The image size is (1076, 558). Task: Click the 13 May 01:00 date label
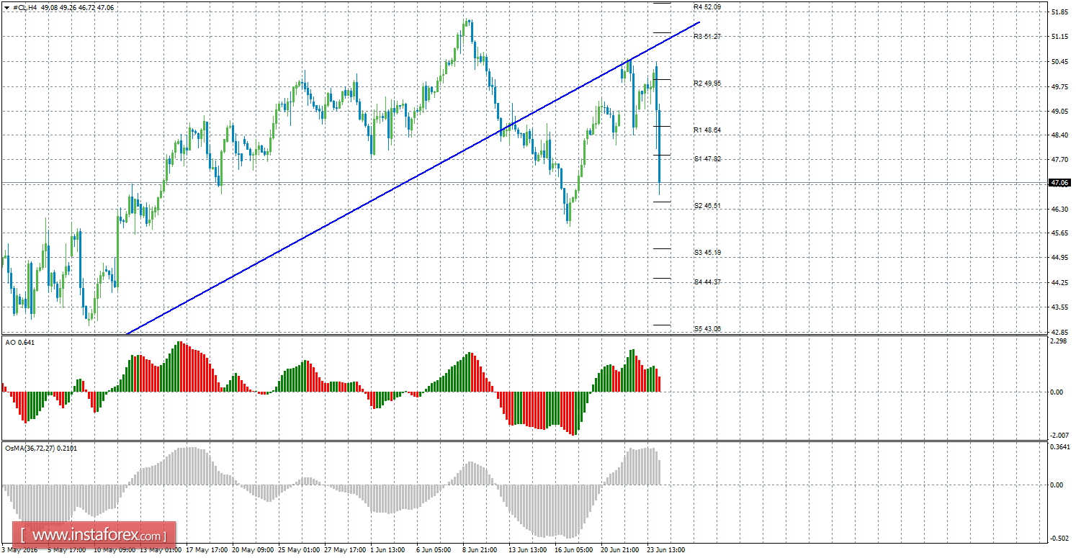click(x=161, y=550)
